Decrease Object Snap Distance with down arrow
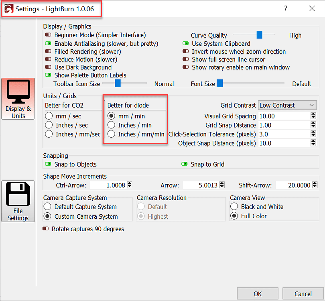This screenshot has height=301, width=325. [x=313, y=145]
